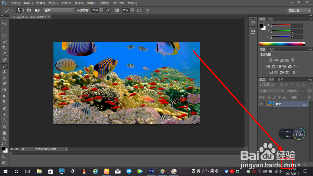The image size is (313, 176).
Task: Open the tool preset picker arrow
Action: tap(12, 10)
